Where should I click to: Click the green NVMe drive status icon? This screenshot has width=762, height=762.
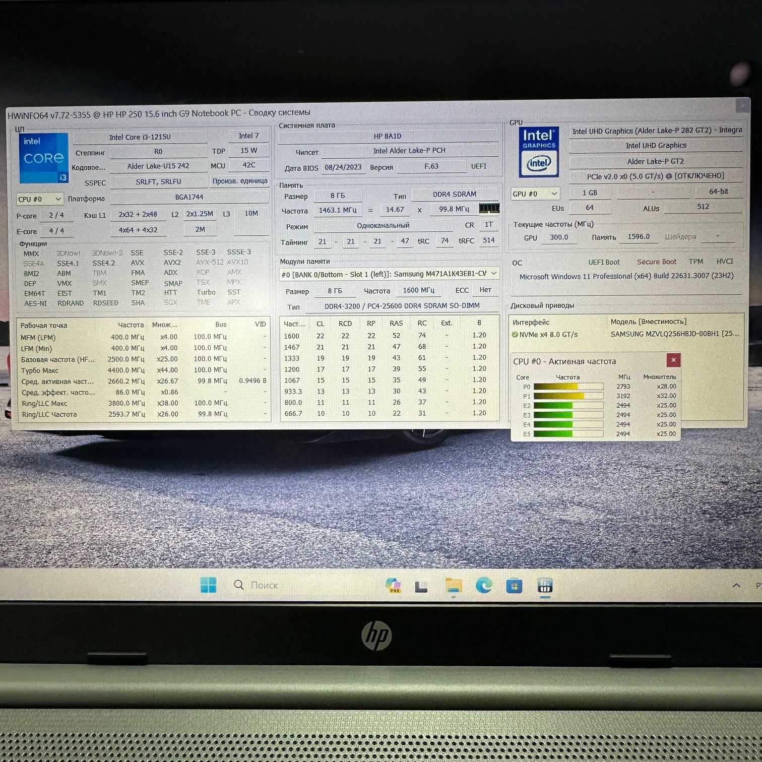[515, 335]
